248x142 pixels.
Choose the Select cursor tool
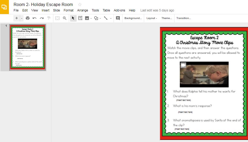point(73,18)
